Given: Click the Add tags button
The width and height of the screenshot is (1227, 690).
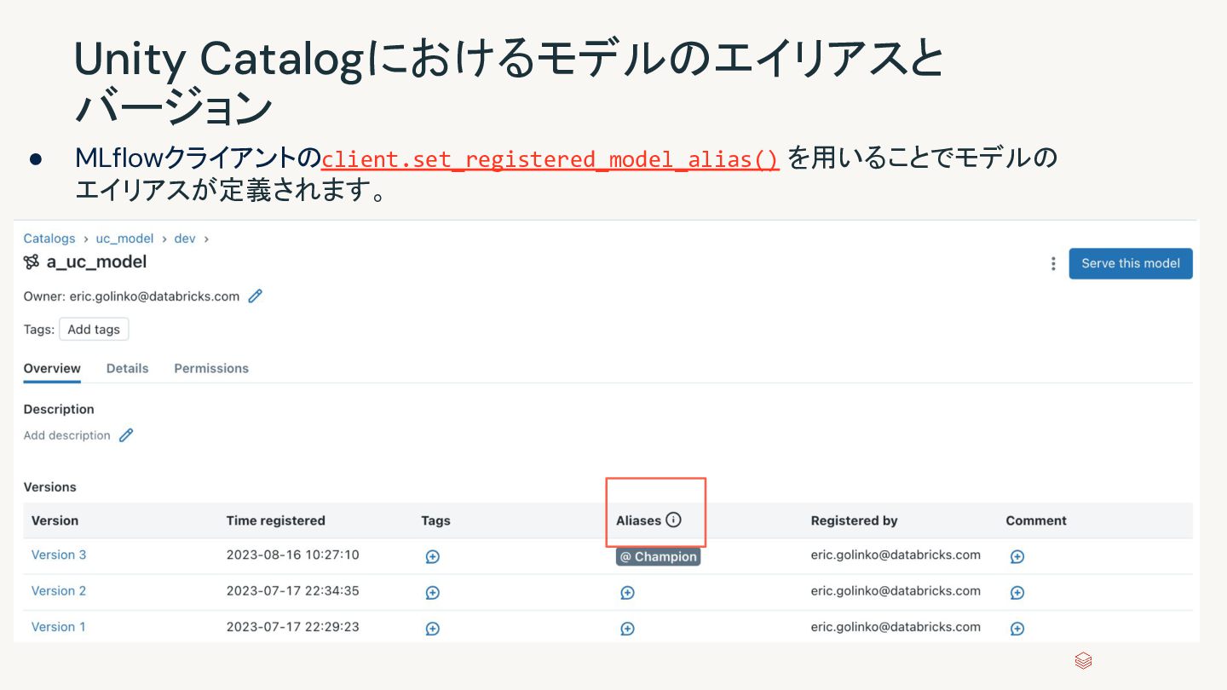Looking at the screenshot, I should point(94,330).
